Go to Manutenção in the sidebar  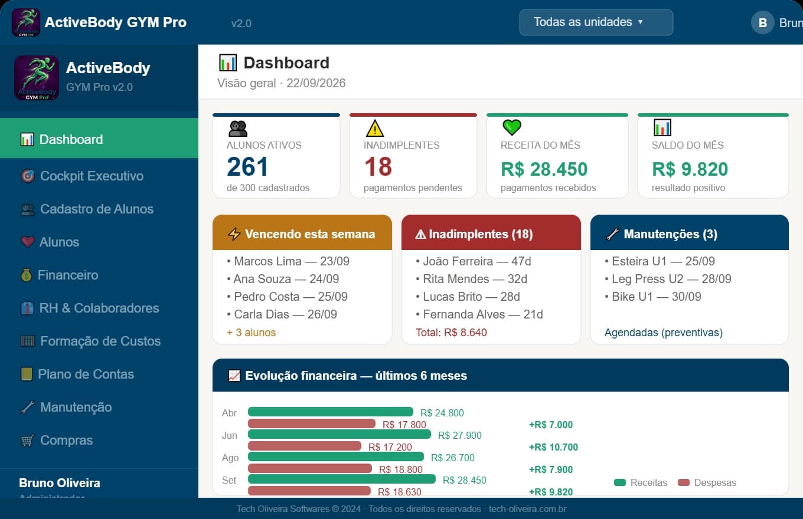[x=99, y=407]
